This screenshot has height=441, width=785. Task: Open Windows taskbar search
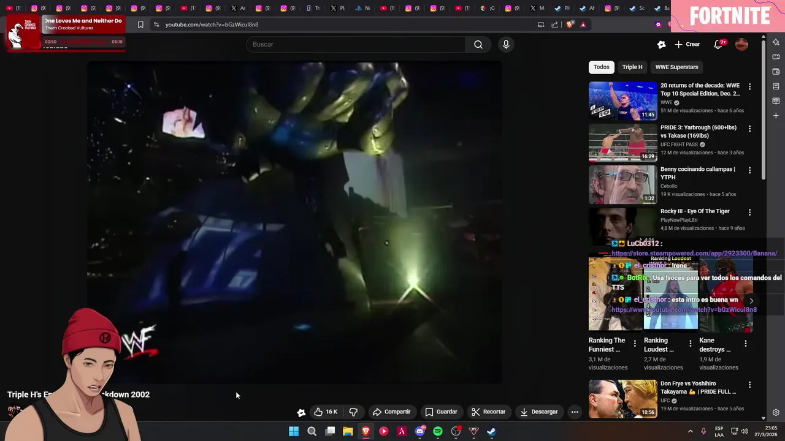tap(312, 431)
